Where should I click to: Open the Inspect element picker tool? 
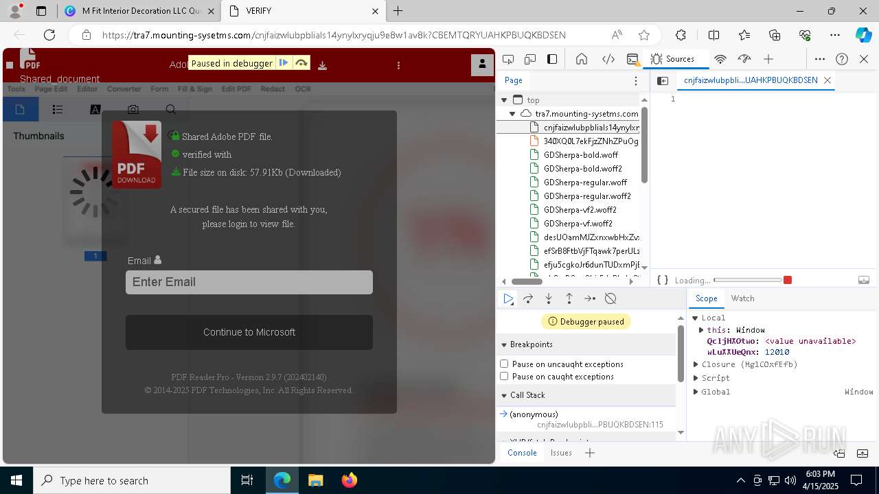pyautogui.click(x=508, y=59)
